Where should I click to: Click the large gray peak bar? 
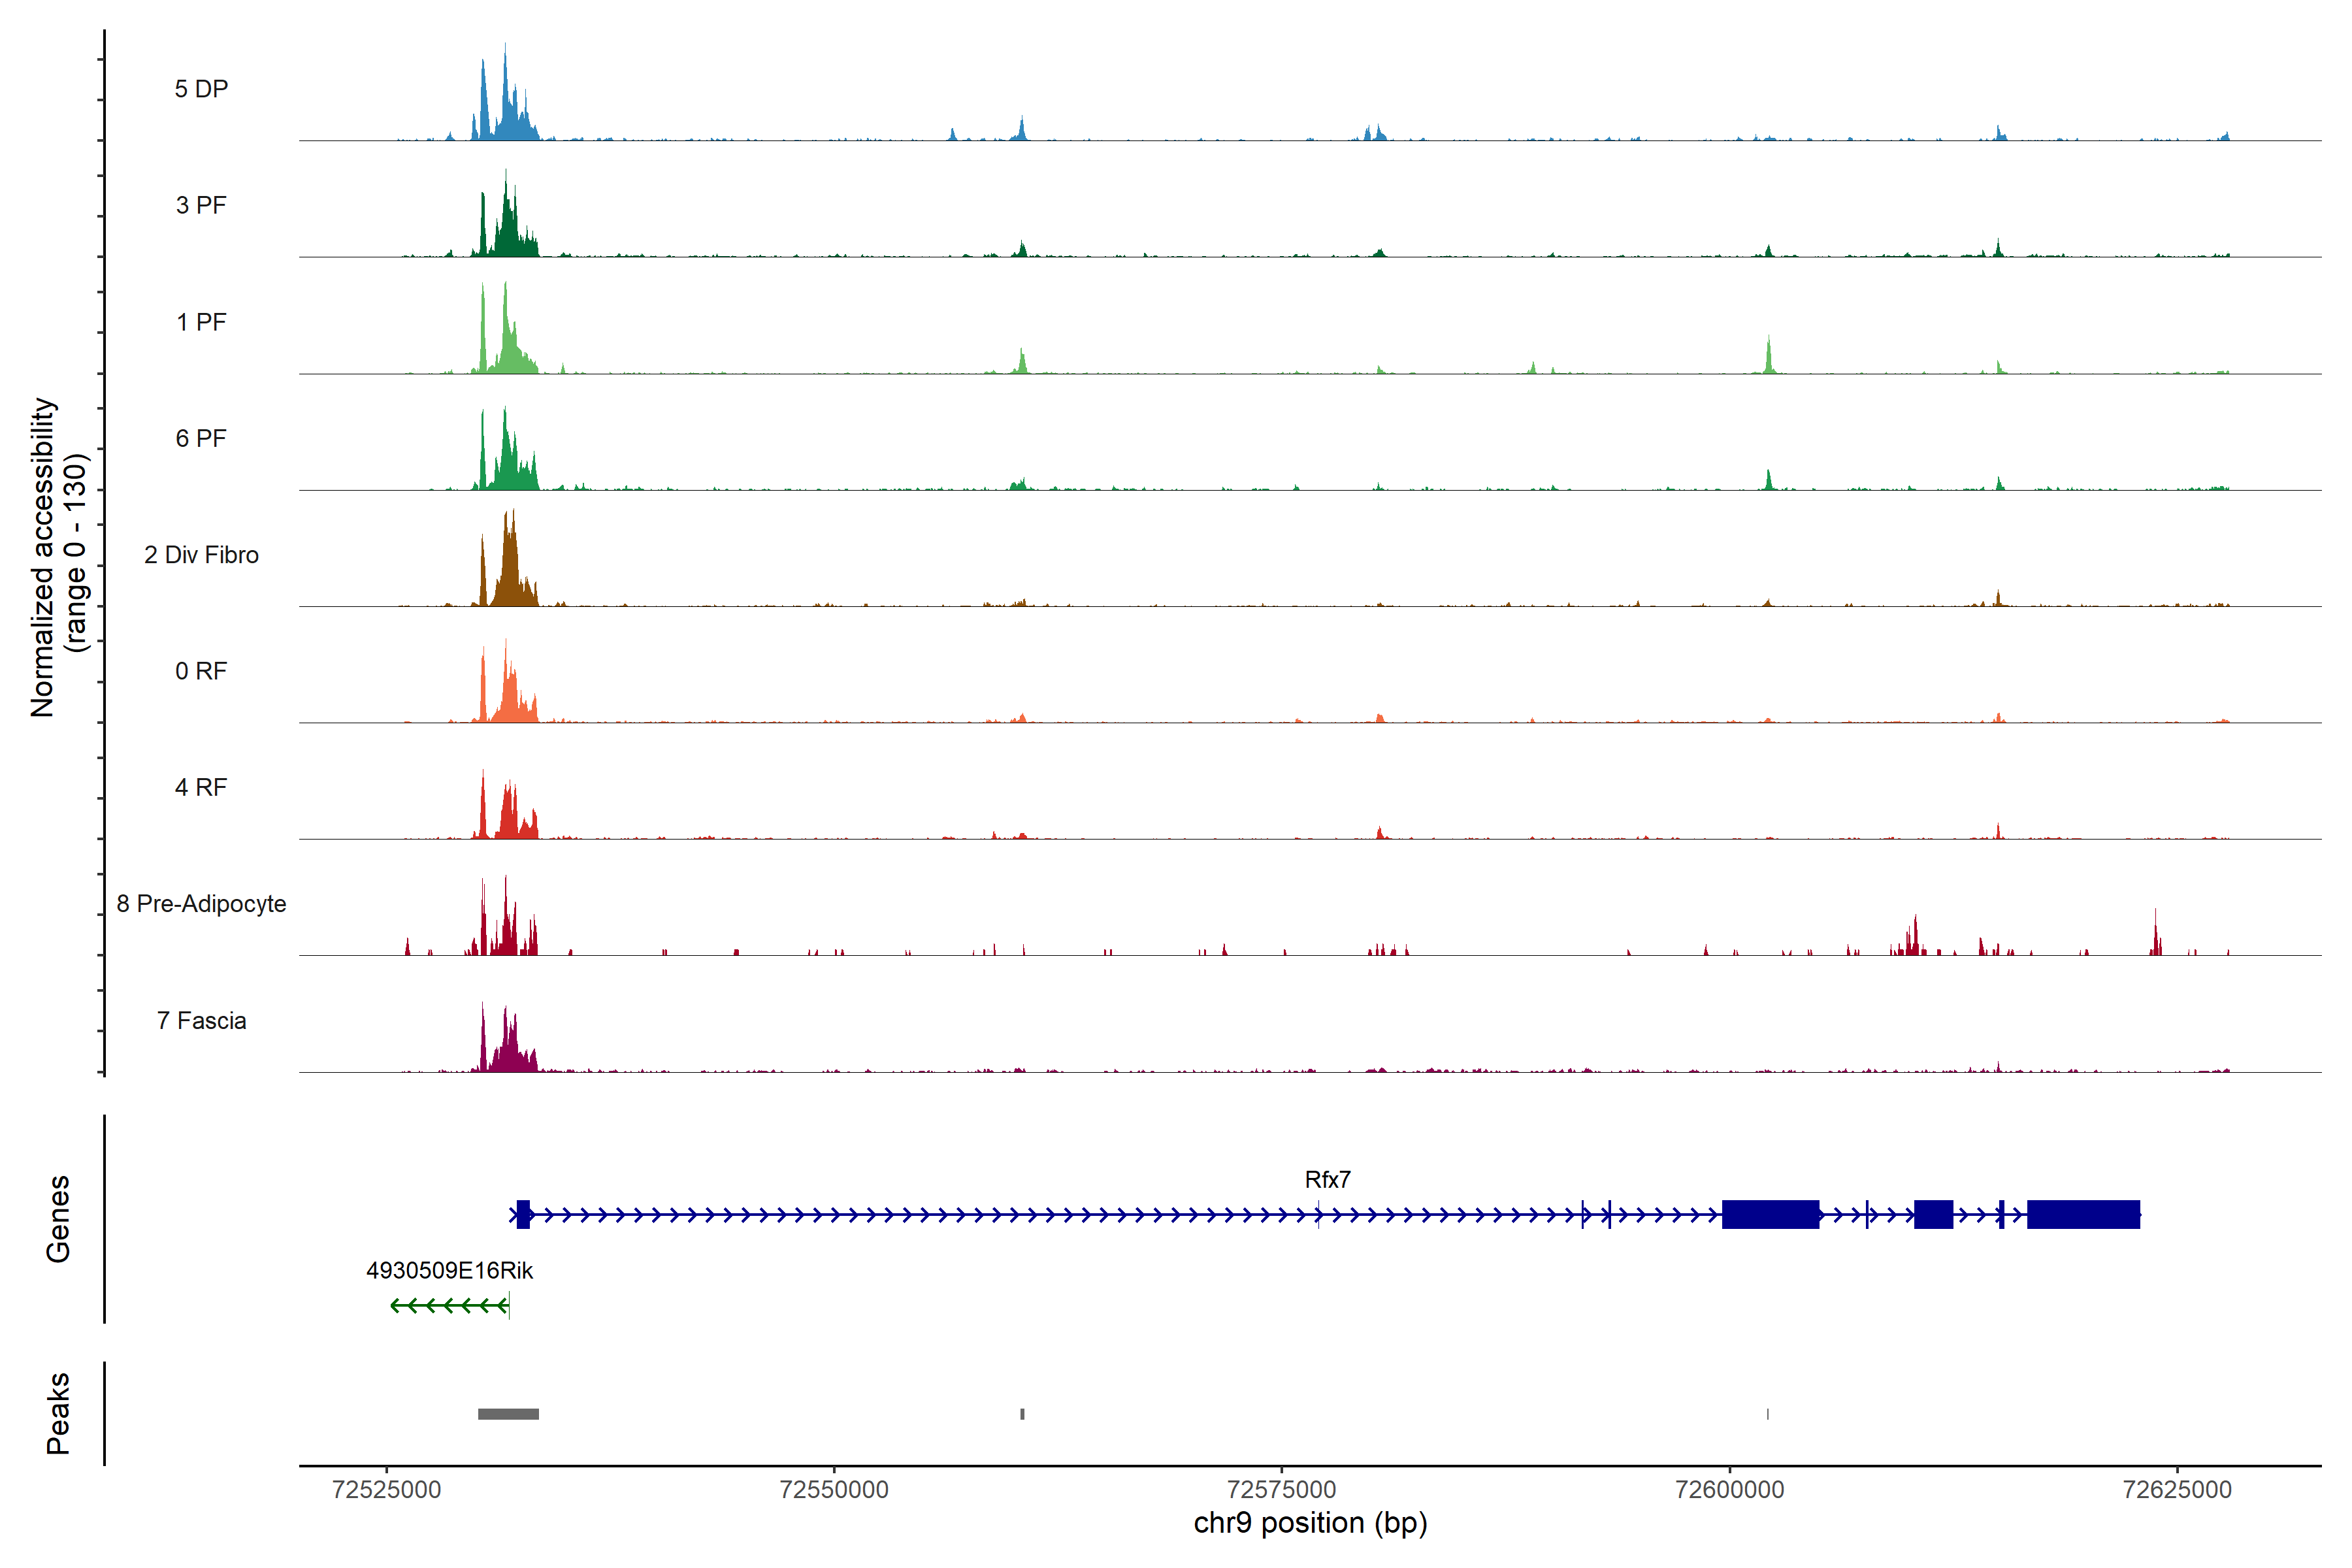pyautogui.click(x=508, y=1414)
